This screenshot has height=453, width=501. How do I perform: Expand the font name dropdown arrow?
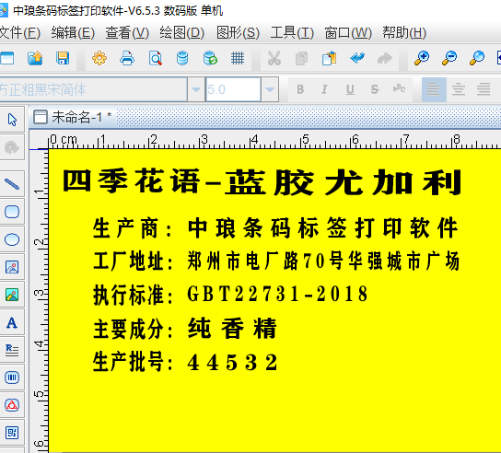(x=196, y=89)
